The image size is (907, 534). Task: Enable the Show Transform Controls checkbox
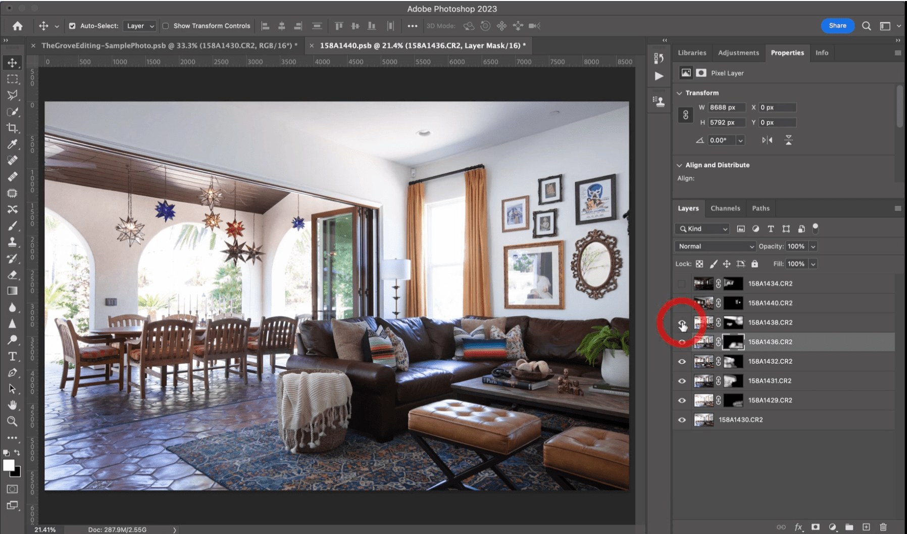pos(165,26)
